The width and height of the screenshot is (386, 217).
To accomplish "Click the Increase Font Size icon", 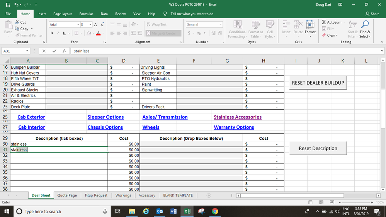I will [96, 24].
